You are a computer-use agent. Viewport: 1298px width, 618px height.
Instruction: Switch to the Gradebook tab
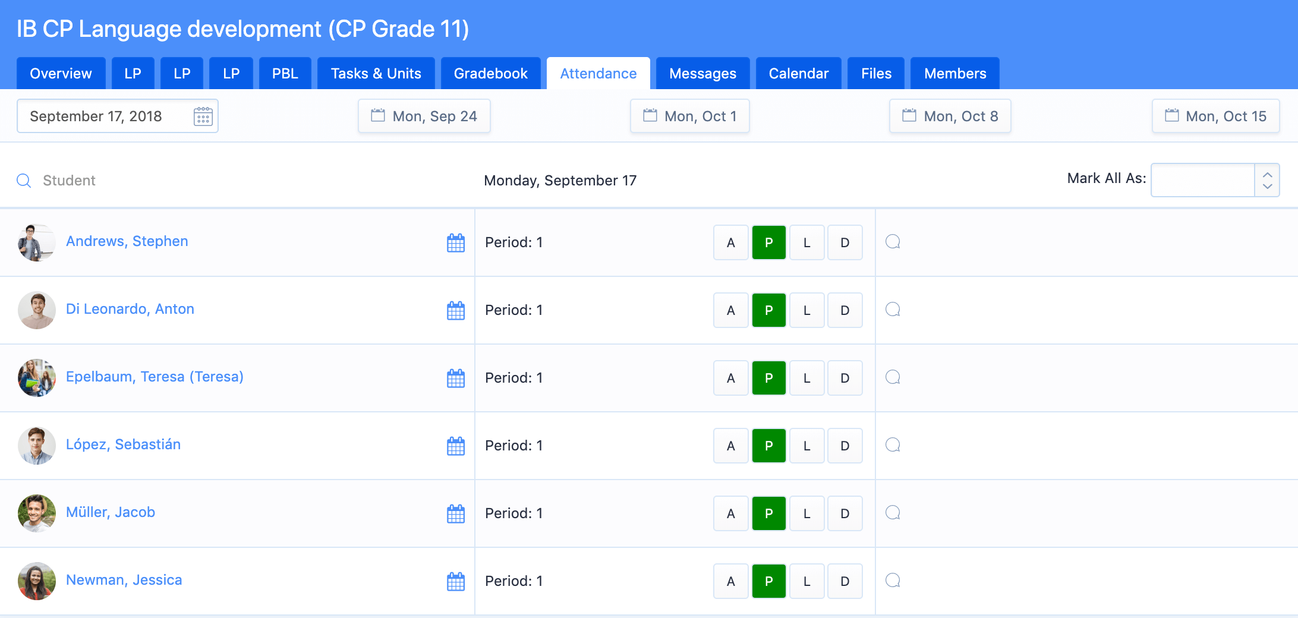click(x=491, y=74)
